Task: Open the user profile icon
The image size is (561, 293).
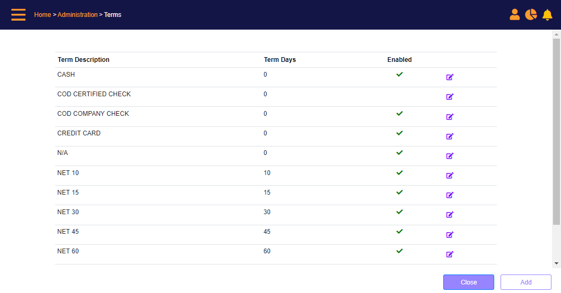Action: [x=514, y=15]
